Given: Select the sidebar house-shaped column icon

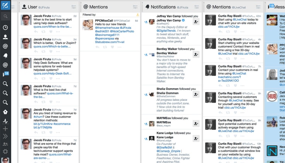Looking at the screenshot, I should point(5,112).
